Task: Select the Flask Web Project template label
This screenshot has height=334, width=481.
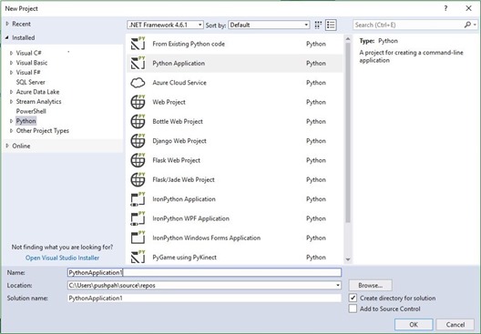Action: 177,160
